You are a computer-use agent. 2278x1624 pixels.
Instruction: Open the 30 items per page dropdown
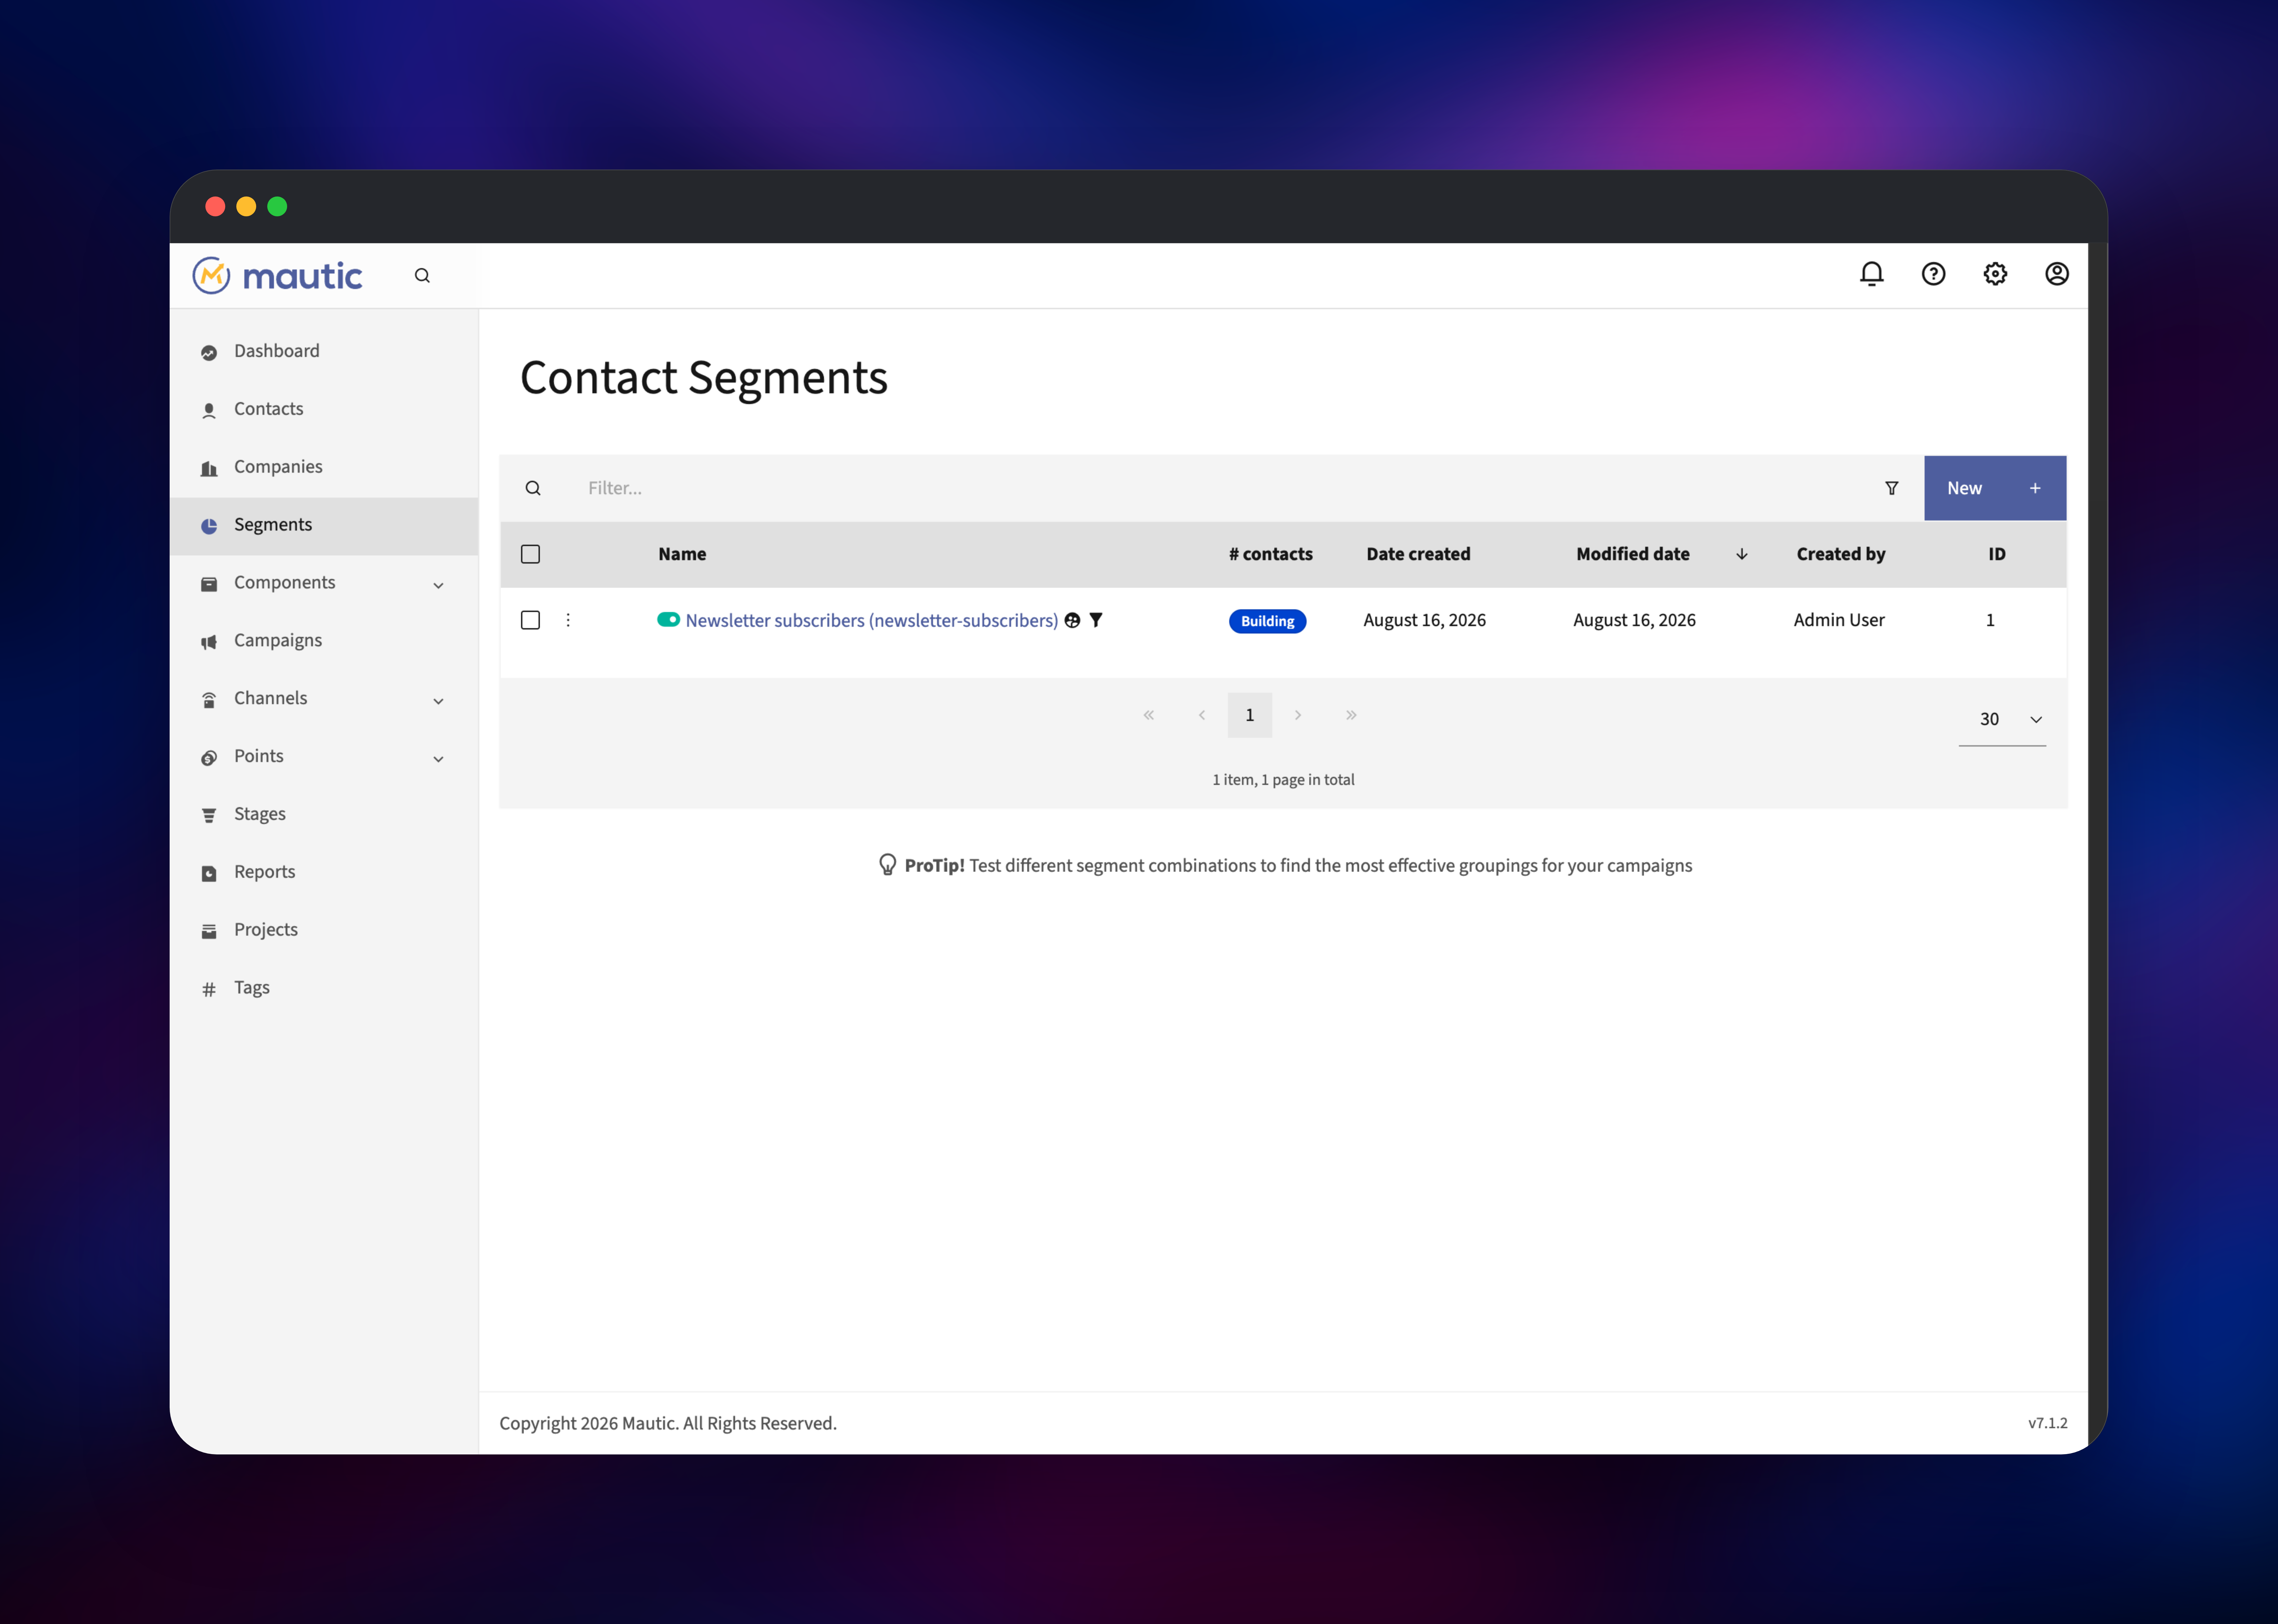click(x=2002, y=719)
